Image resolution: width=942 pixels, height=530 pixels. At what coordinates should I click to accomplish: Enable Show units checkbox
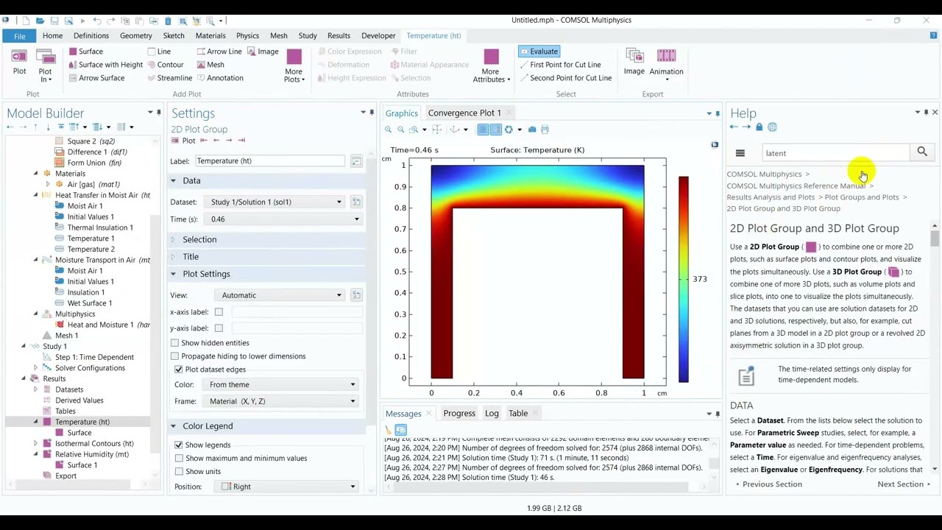point(179,472)
